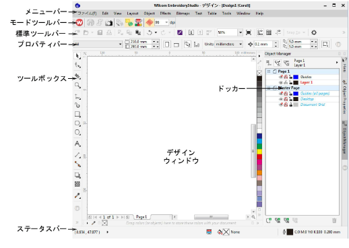This screenshot has height=248, width=349.
Task: Toggle visibility eye of Document Grid layer
Action: tap(281, 104)
